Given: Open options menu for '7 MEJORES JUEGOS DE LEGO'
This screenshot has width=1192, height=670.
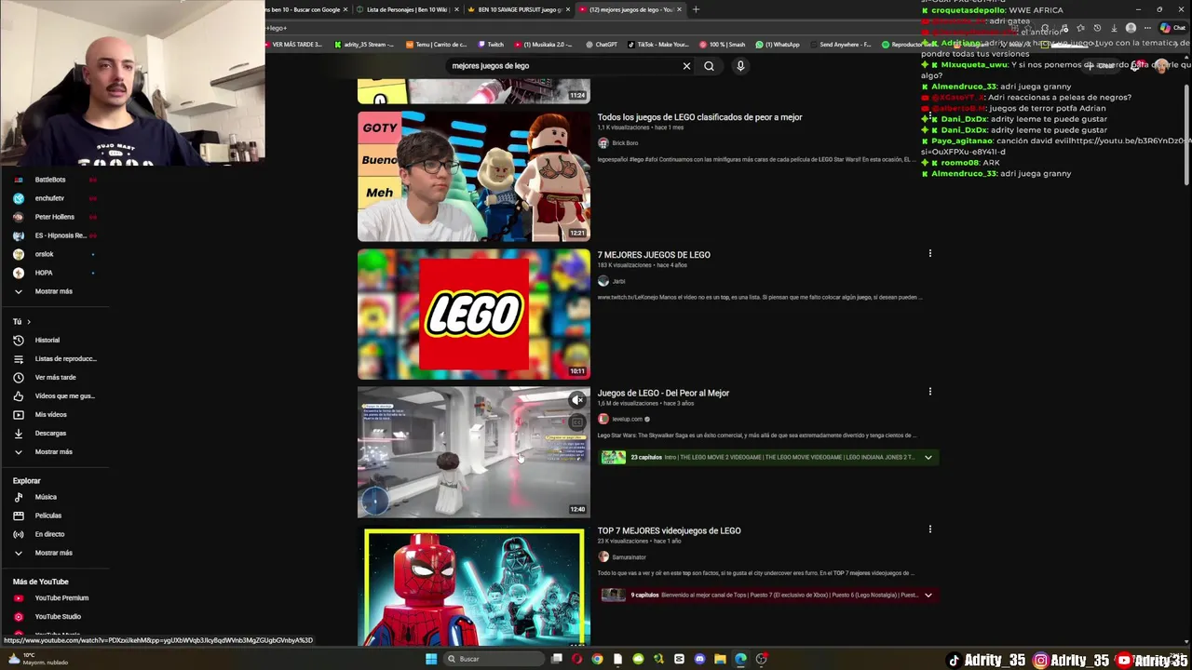Looking at the screenshot, I should [929, 253].
